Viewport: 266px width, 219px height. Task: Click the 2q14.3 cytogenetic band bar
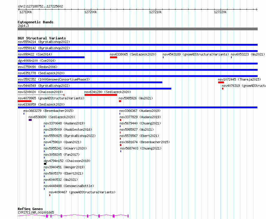click(137, 29)
